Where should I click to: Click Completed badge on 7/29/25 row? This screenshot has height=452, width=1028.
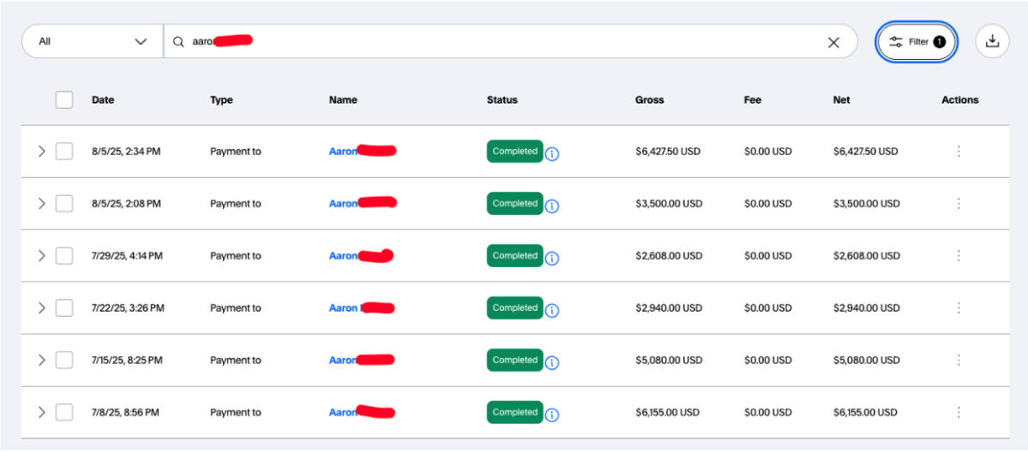point(514,256)
